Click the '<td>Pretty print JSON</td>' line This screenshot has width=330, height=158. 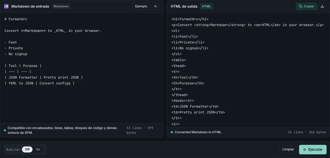[x=198, y=112]
